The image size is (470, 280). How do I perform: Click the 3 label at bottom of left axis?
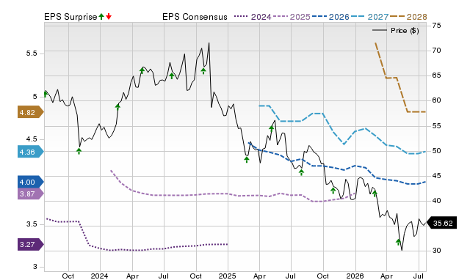coord(35,267)
